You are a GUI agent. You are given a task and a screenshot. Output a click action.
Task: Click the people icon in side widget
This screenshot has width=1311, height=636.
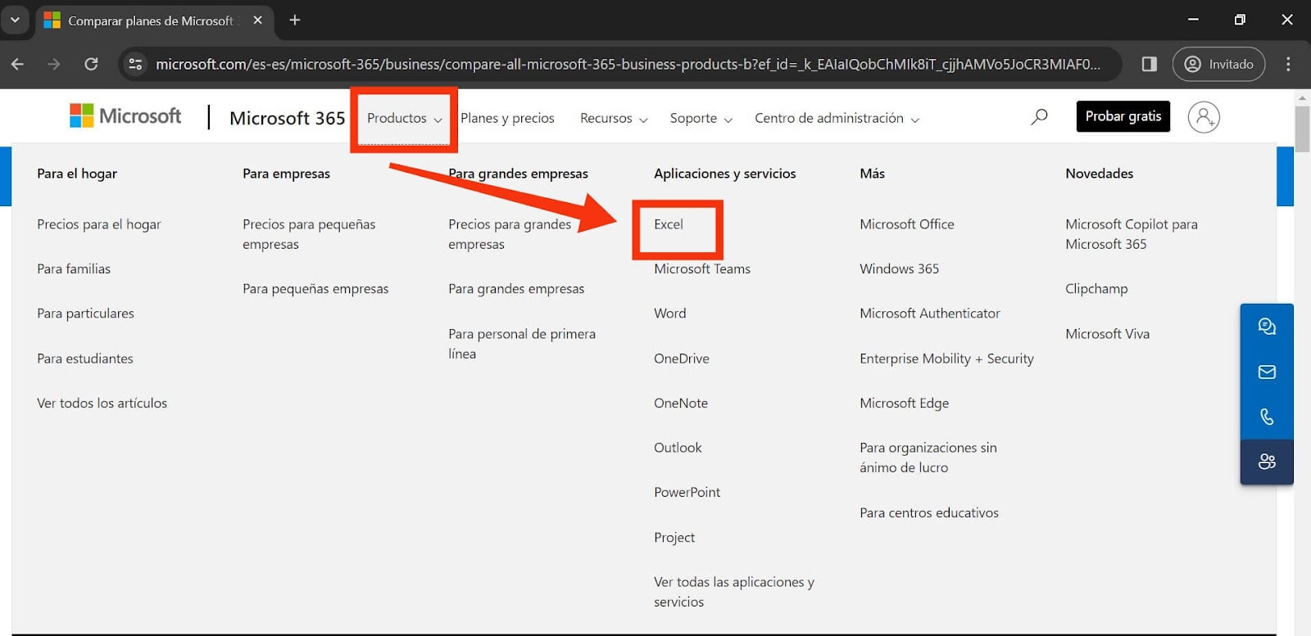[x=1267, y=462]
